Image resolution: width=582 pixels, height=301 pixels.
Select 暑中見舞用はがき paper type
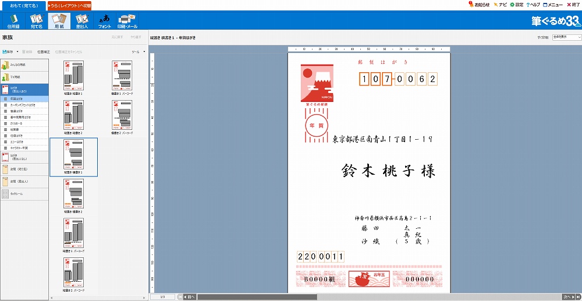pyautogui.click(x=24, y=117)
